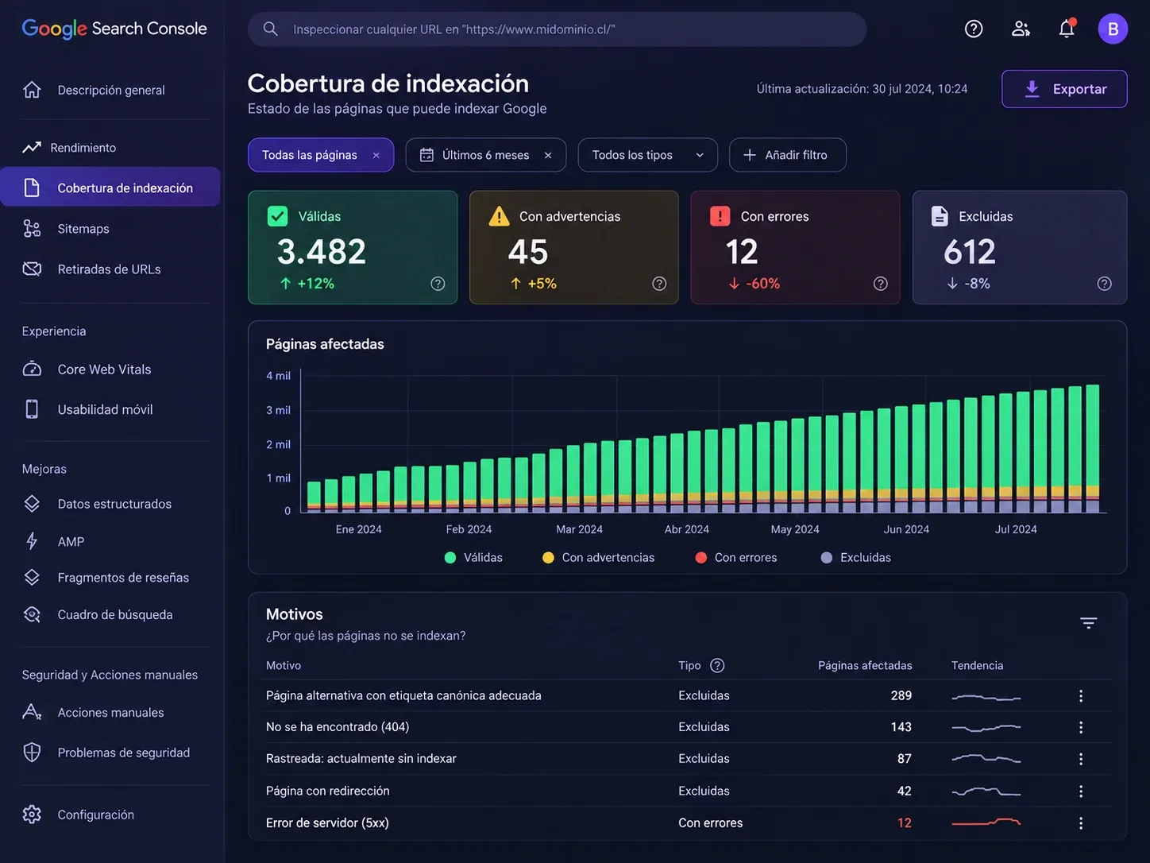Toggle Con advertencias series in legend

(598, 558)
